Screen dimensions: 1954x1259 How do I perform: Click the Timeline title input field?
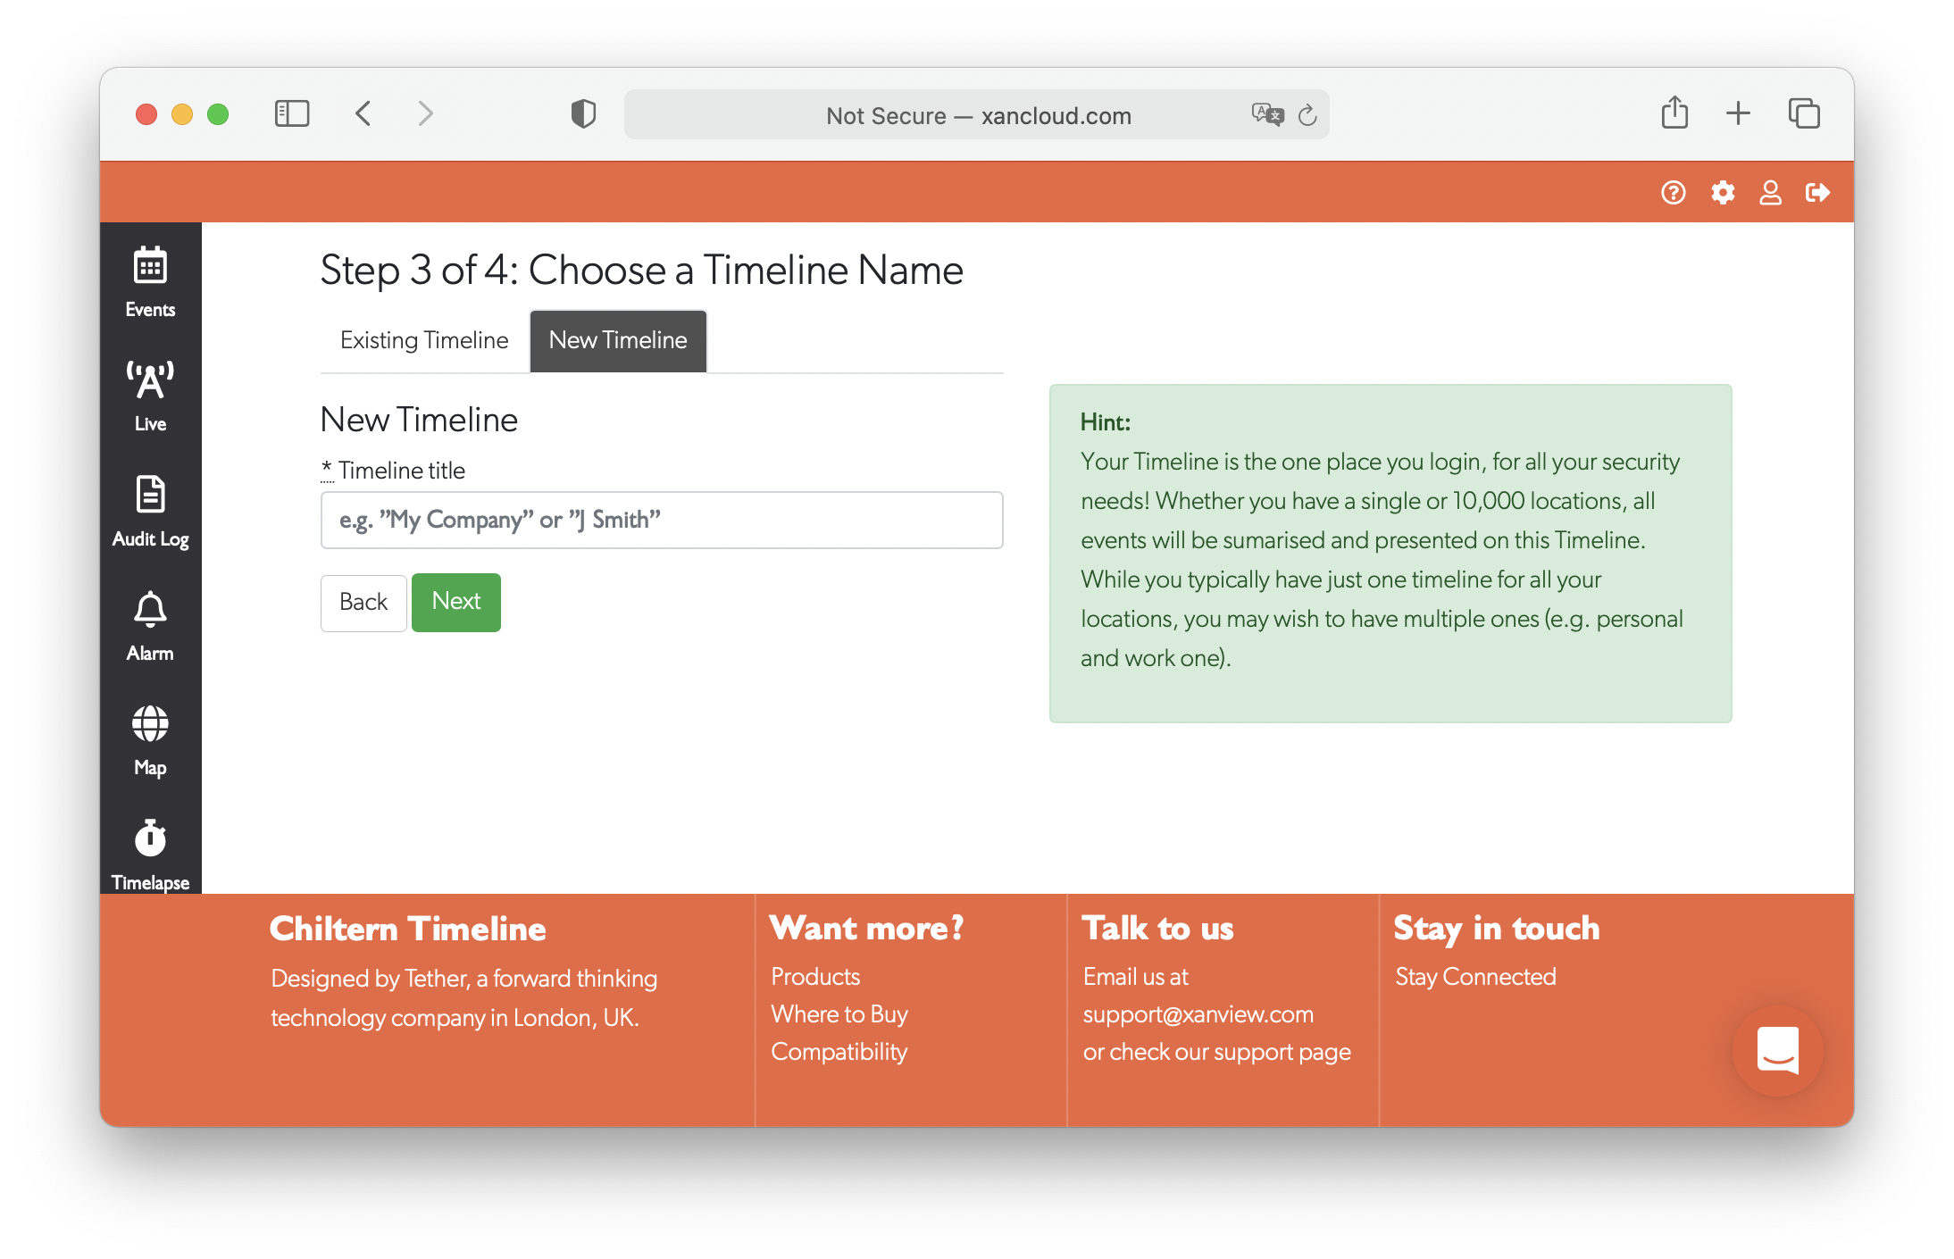661,520
